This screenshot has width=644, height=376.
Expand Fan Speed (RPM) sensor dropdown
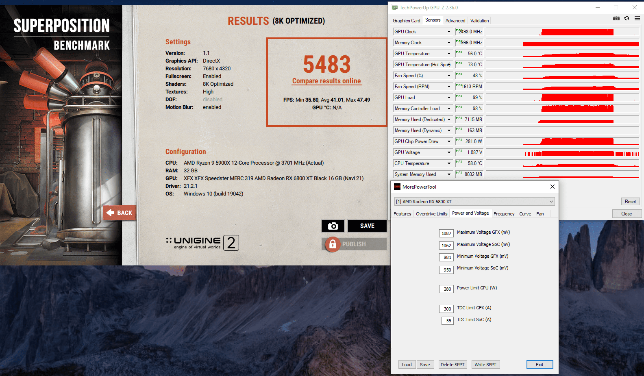(x=449, y=87)
